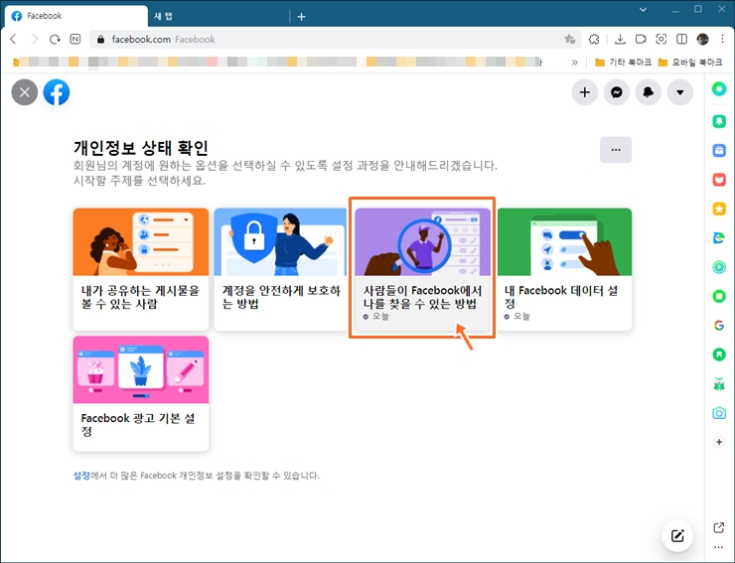Toggle the split view icon in toolbar

pos(681,40)
